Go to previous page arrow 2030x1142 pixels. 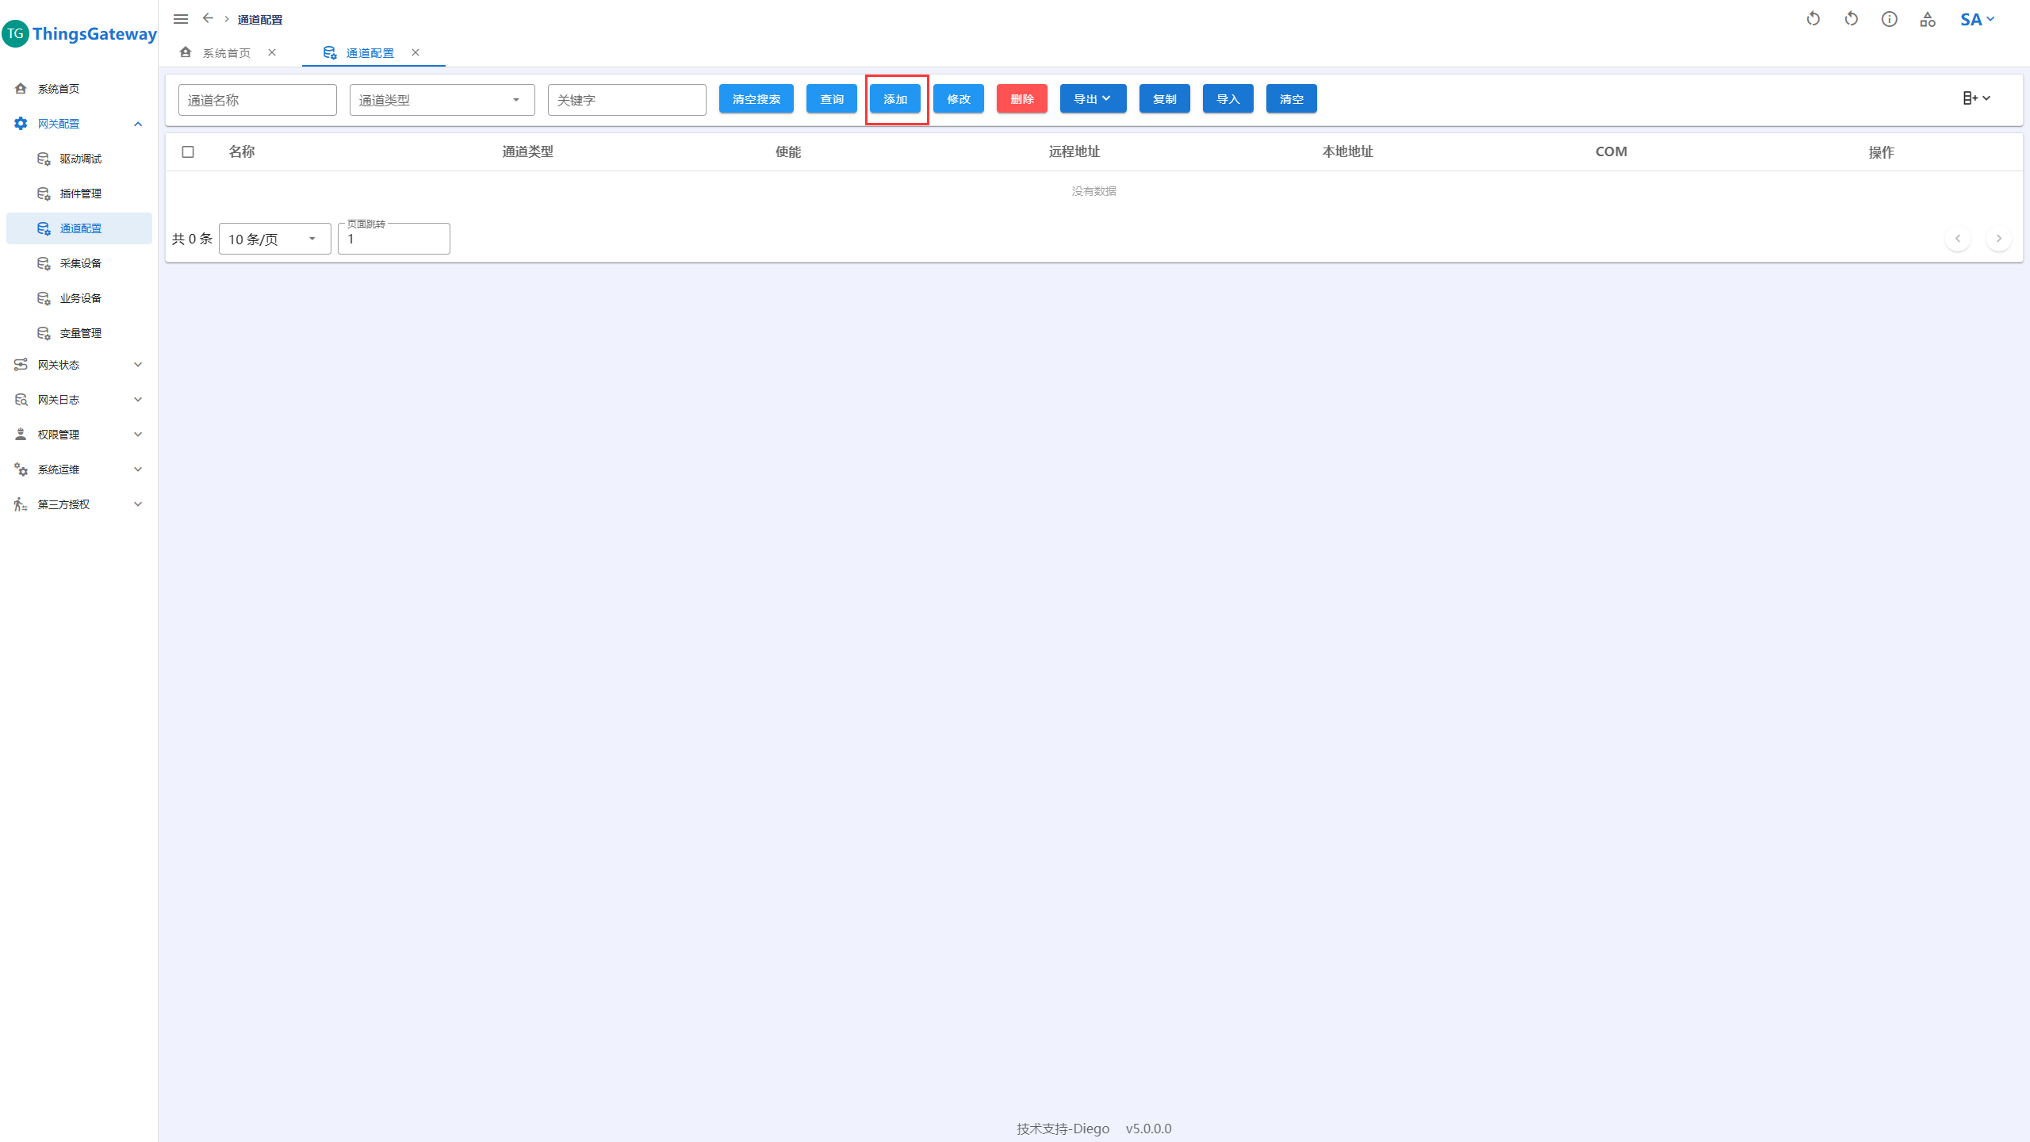point(1957,239)
